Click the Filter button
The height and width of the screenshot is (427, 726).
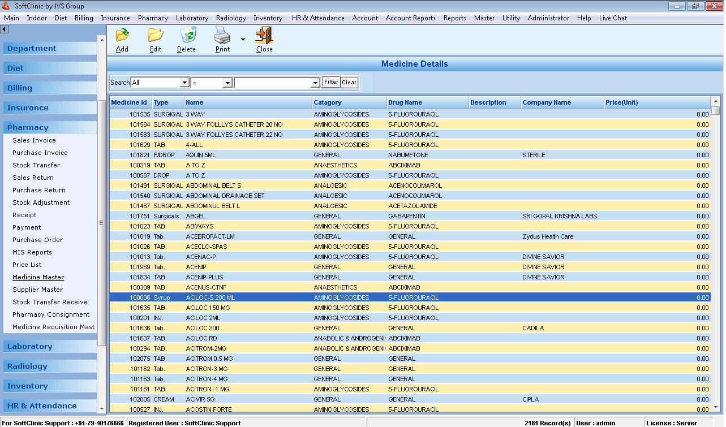[330, 82]
